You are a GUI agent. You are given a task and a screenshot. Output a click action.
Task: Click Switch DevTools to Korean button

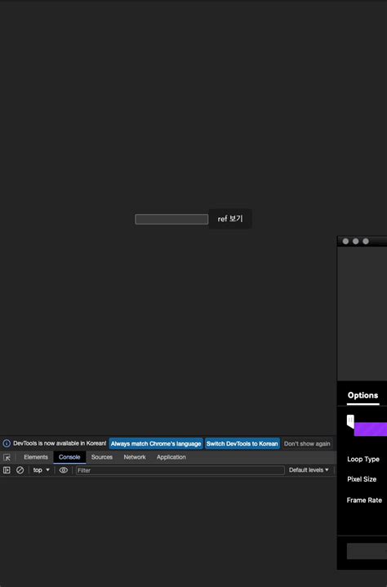pos(242,443)
